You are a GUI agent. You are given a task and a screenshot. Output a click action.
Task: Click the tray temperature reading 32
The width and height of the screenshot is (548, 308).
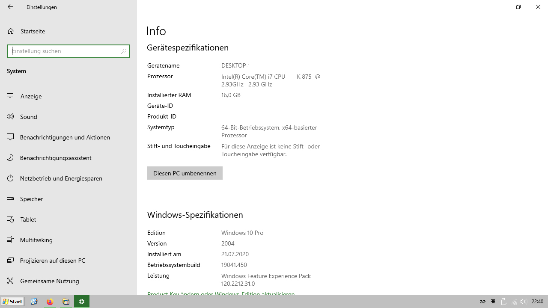click(482, 302)
